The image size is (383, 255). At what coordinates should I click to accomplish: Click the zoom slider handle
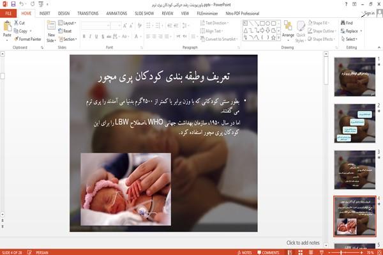click(x=341, y=252)
